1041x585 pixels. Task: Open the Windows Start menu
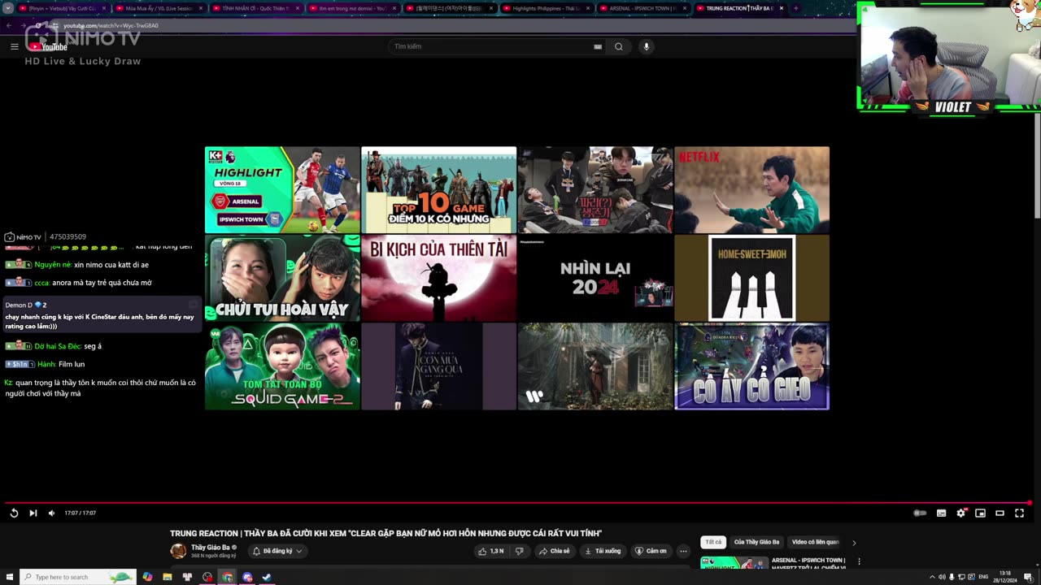pos(9,577)
